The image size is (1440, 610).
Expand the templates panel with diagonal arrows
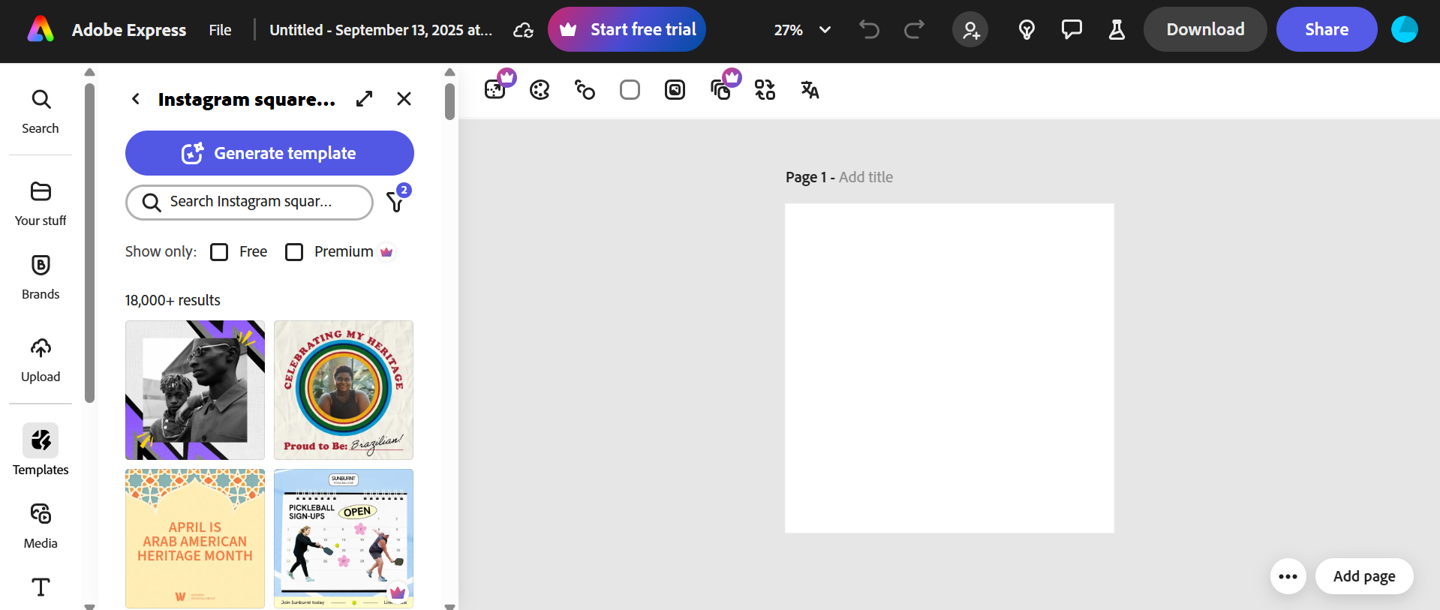click(365, 99)
